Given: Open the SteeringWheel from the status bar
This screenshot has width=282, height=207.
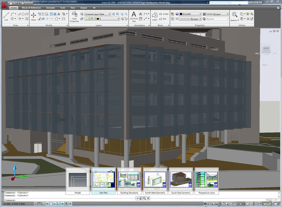Looking at the screenshot, I should pyautogui.click(x=231, y=204).
